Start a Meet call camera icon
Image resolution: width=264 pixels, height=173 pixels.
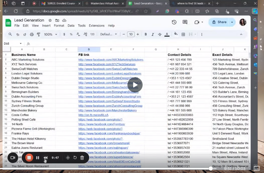pyautogui.click(x=197, y=22)
